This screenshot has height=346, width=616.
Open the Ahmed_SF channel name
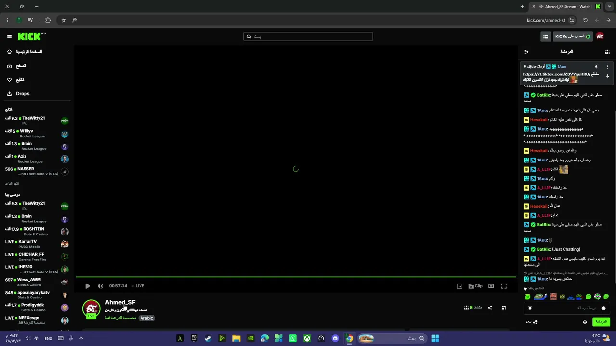(120, 302)
